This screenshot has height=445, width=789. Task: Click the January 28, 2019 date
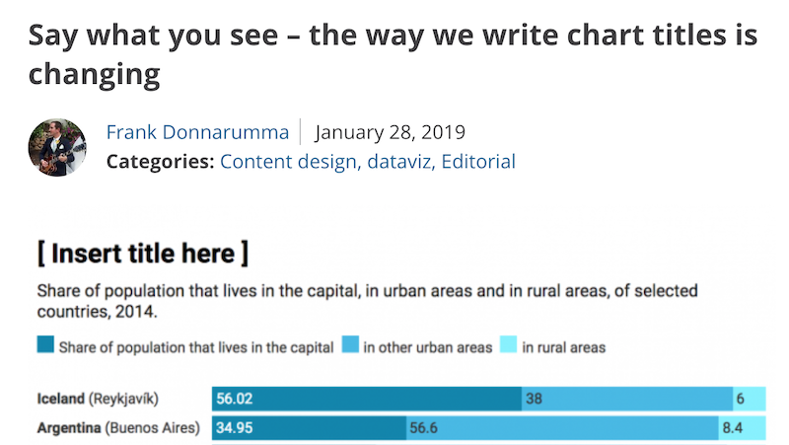pyautogui.click(x=390, y=133)
